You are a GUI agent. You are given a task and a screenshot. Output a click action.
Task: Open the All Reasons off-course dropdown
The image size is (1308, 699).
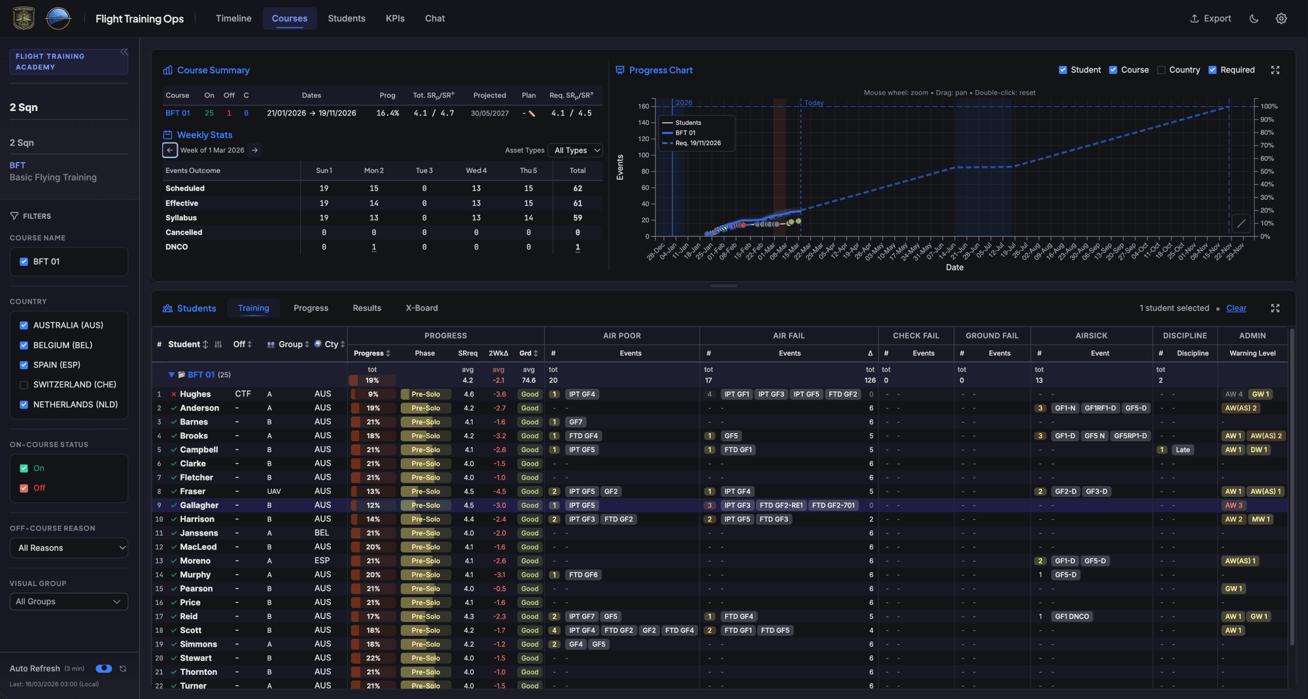[x=68, y=547]
